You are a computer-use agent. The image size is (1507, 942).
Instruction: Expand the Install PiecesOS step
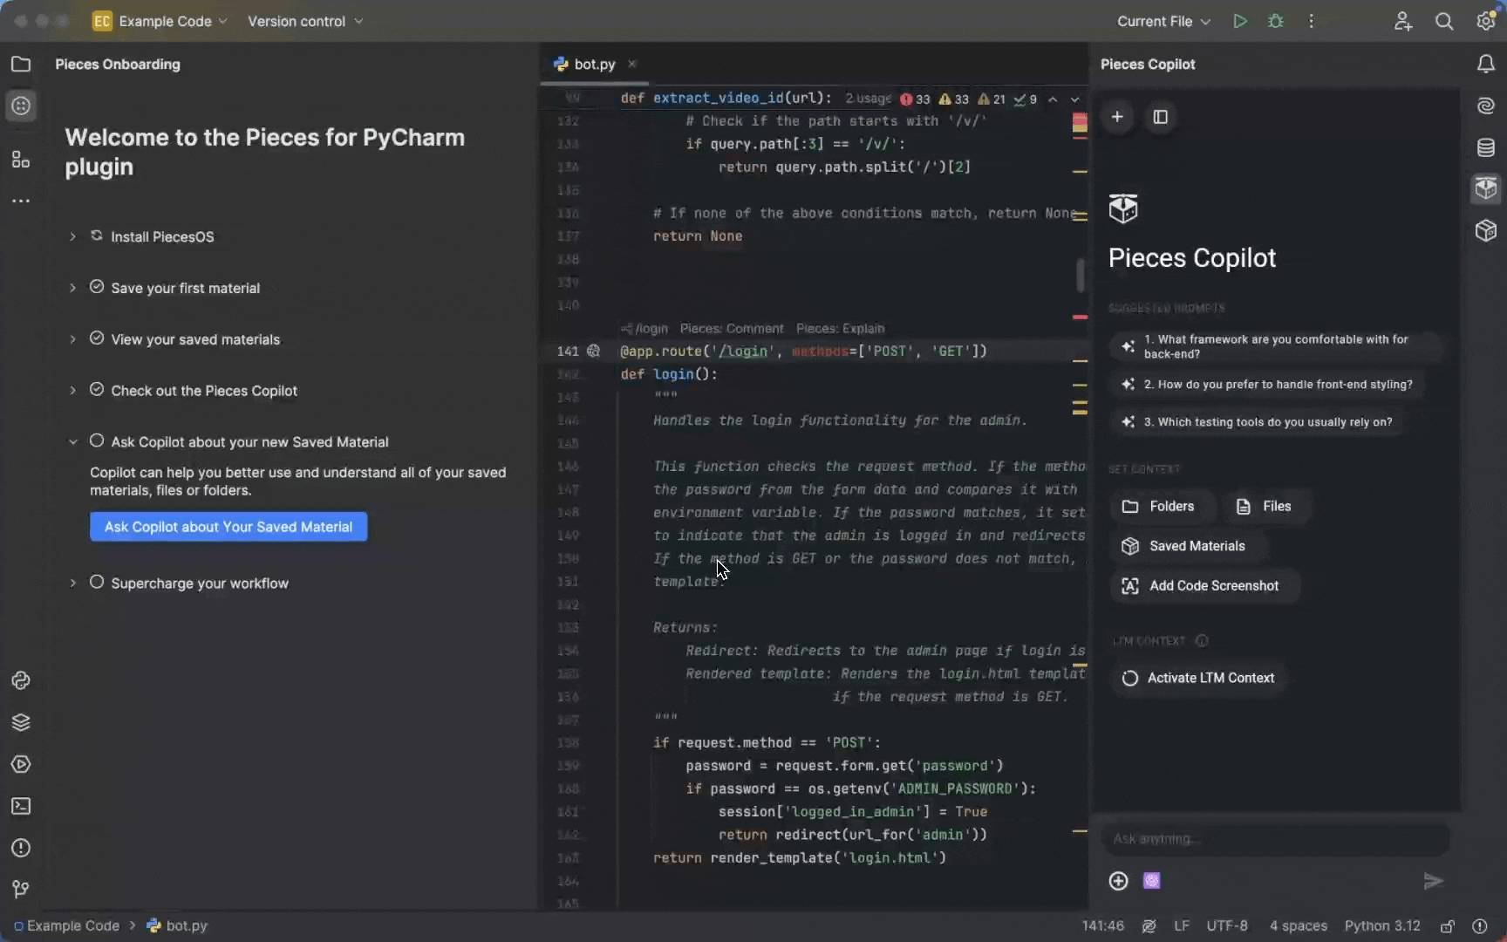point(73,236)
